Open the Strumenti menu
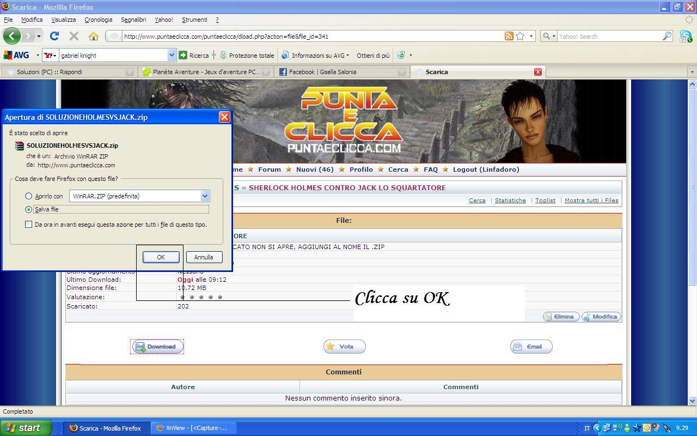Image resolution: width=697 pixels, height=436 pixels. click(194, 20)
